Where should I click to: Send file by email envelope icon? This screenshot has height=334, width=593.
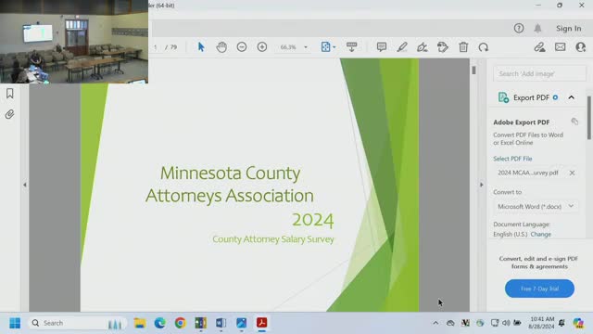click(x=560, y=47)
